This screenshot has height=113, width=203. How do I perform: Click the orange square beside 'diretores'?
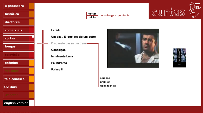click(x=31, y=22)
